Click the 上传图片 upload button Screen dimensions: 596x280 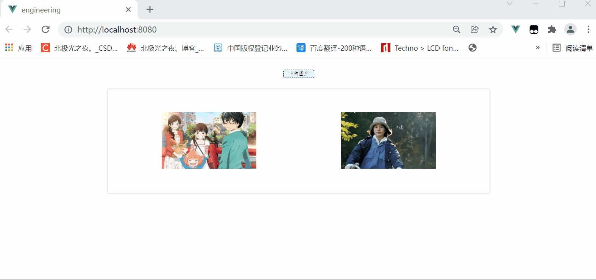[299, 74]
